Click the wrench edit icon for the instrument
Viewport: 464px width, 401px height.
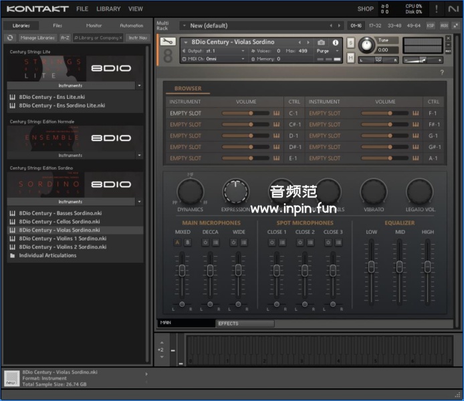pos(168,42)
